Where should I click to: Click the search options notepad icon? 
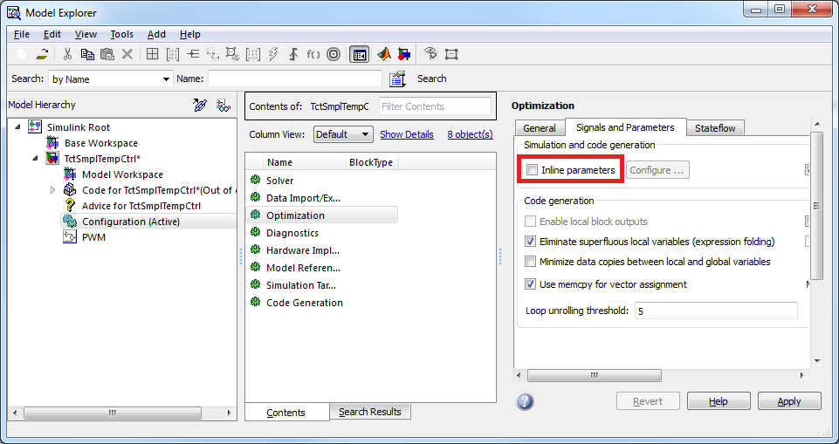coord(397,79)
